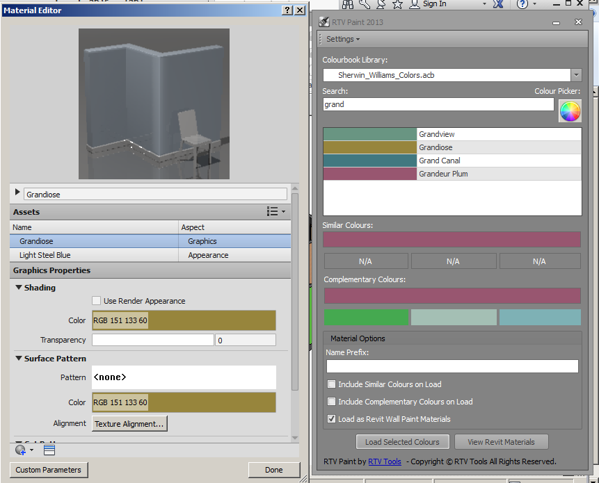Uncheck Load as Revit Wall Paint Materials
This screenshot has height=483, width=599.
[x=332, y=418]
